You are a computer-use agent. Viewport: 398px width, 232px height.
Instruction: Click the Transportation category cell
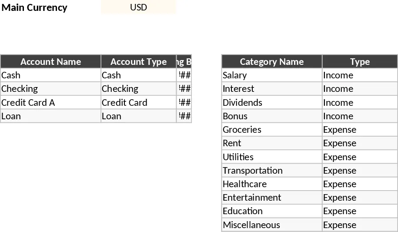pyautogui.click(x=272, y=171)
